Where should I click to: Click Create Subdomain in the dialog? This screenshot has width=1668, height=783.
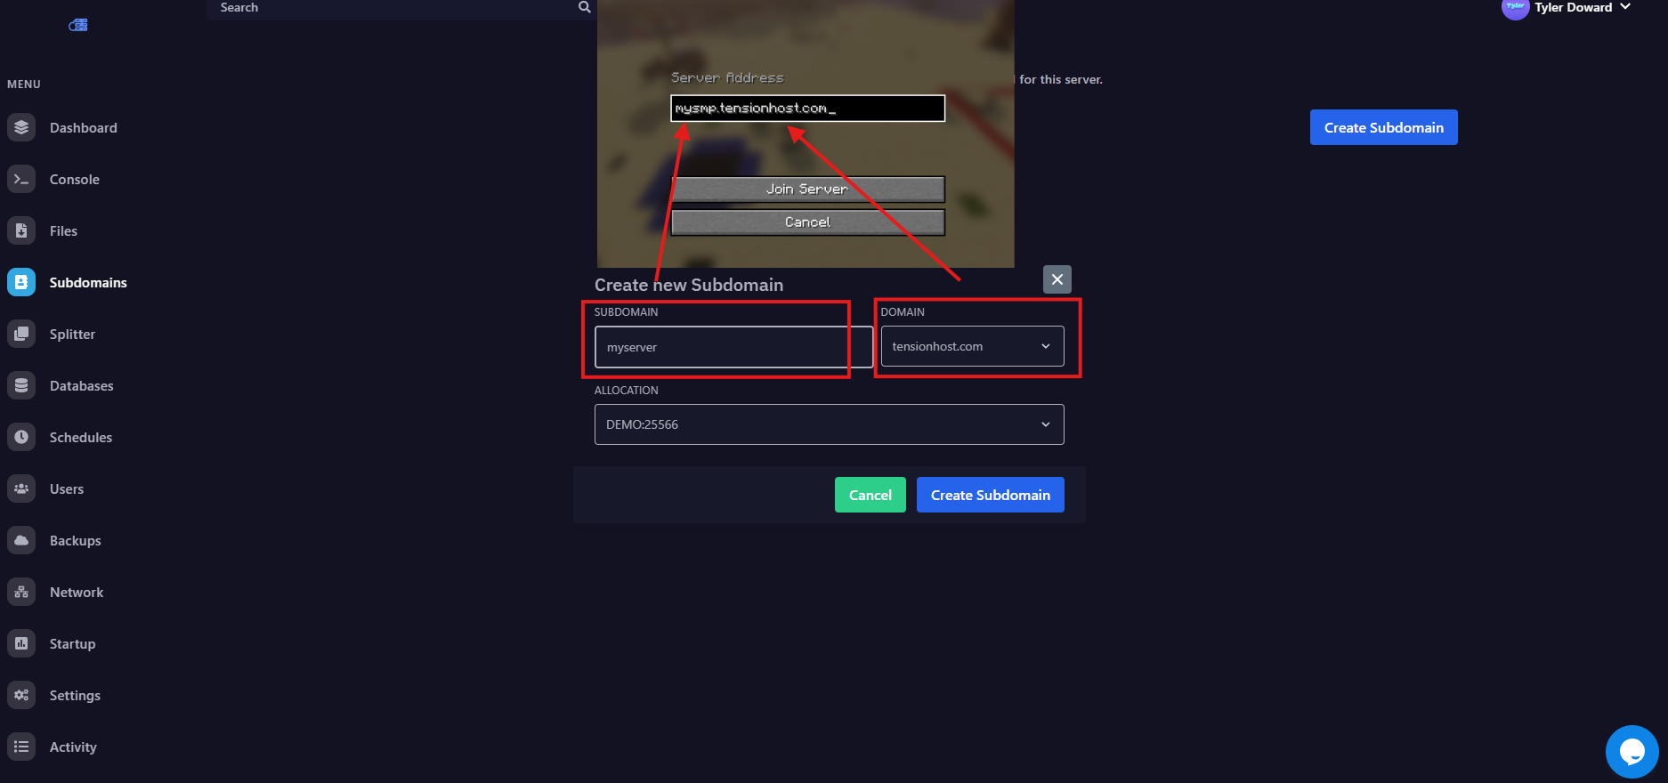click(x=991, y=495)
